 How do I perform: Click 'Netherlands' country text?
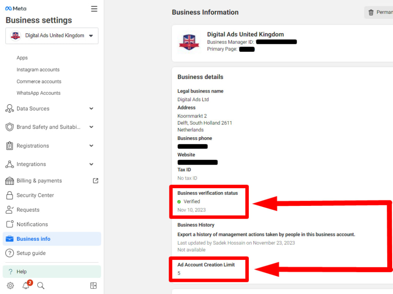pos(191,130)
